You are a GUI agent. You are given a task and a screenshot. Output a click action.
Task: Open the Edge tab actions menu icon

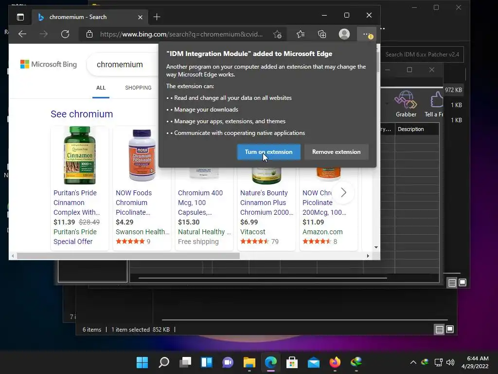[x=20, y=17]
